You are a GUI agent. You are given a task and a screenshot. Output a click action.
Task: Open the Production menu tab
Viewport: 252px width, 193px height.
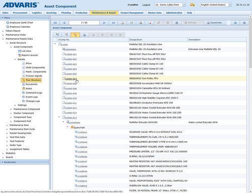coord(81,13)
